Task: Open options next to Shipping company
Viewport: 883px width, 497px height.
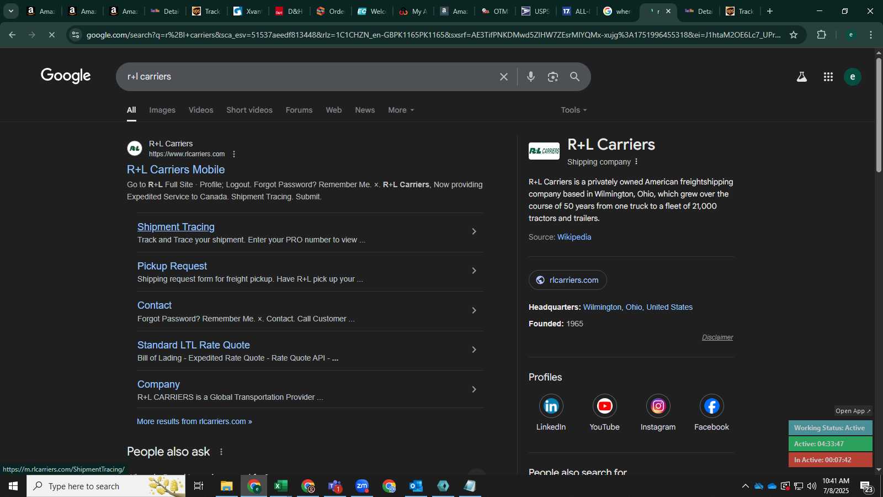Action: point(636,162)
